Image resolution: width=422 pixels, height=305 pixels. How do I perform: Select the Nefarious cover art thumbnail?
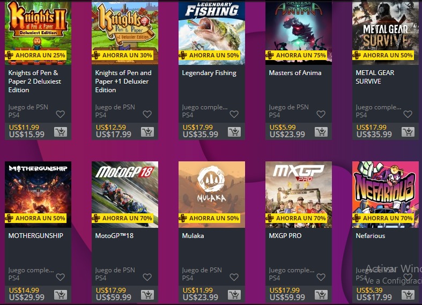point(386,195)
